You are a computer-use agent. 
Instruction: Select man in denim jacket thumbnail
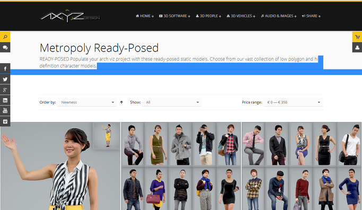tap(133, 188)
